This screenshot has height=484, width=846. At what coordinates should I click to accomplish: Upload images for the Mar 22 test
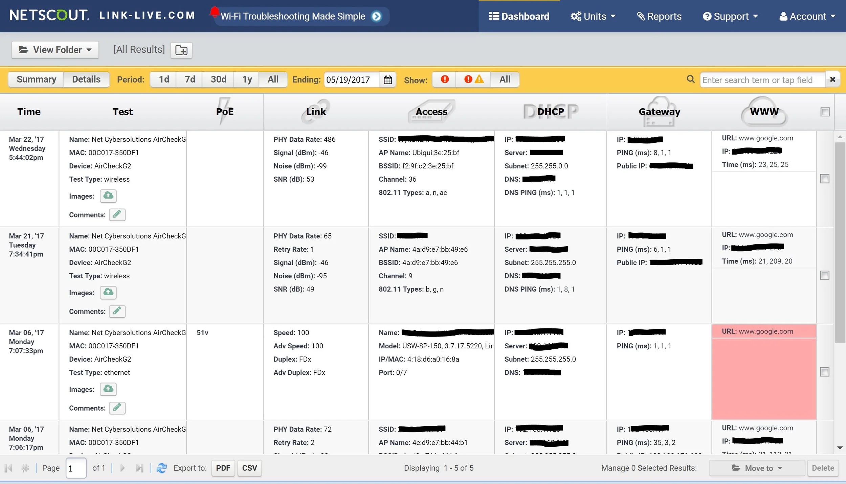click(x=108, y=196)
